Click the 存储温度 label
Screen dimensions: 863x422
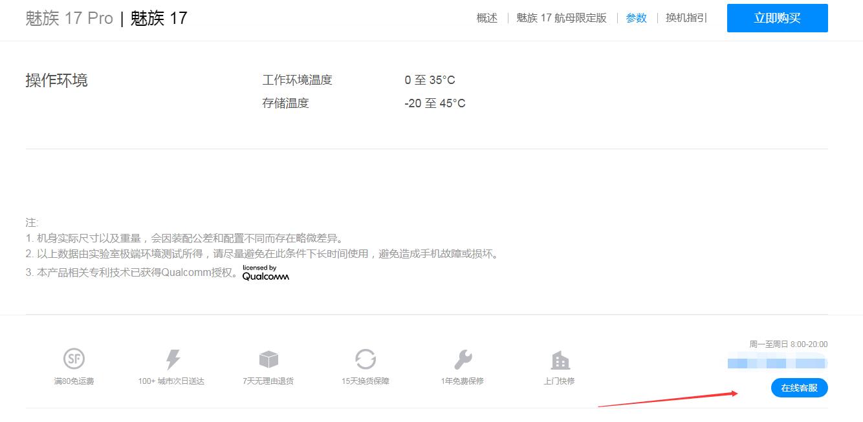tap(286, 103)
